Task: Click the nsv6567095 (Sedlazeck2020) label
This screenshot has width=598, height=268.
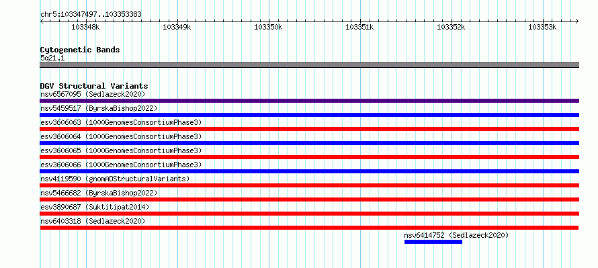Action: pos(93,94)
